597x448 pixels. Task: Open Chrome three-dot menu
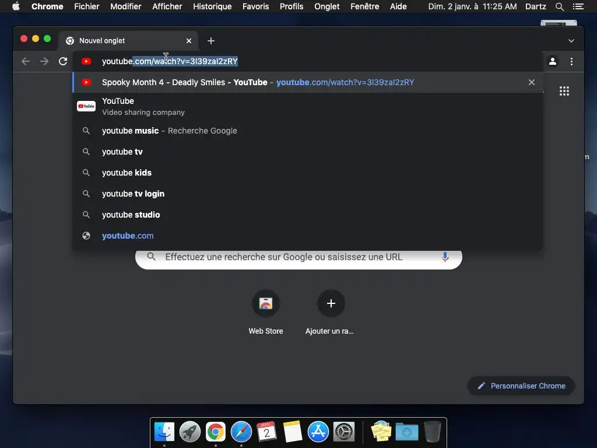571,61
